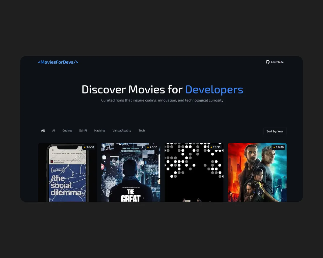Open The Social Dilemma poster

click(x=67, y=174)
